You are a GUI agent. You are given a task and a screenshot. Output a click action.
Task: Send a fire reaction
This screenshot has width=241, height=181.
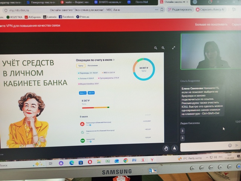(x=174, y=148)
